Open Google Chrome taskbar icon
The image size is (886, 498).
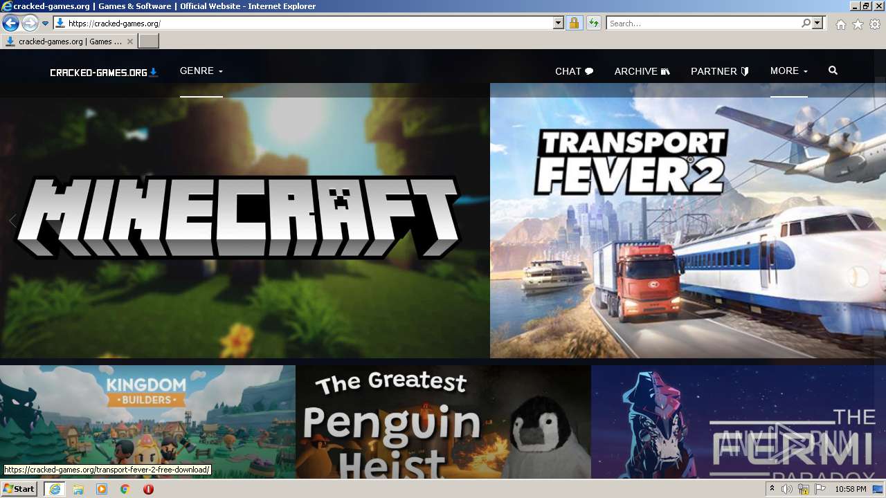coord(125,489)
